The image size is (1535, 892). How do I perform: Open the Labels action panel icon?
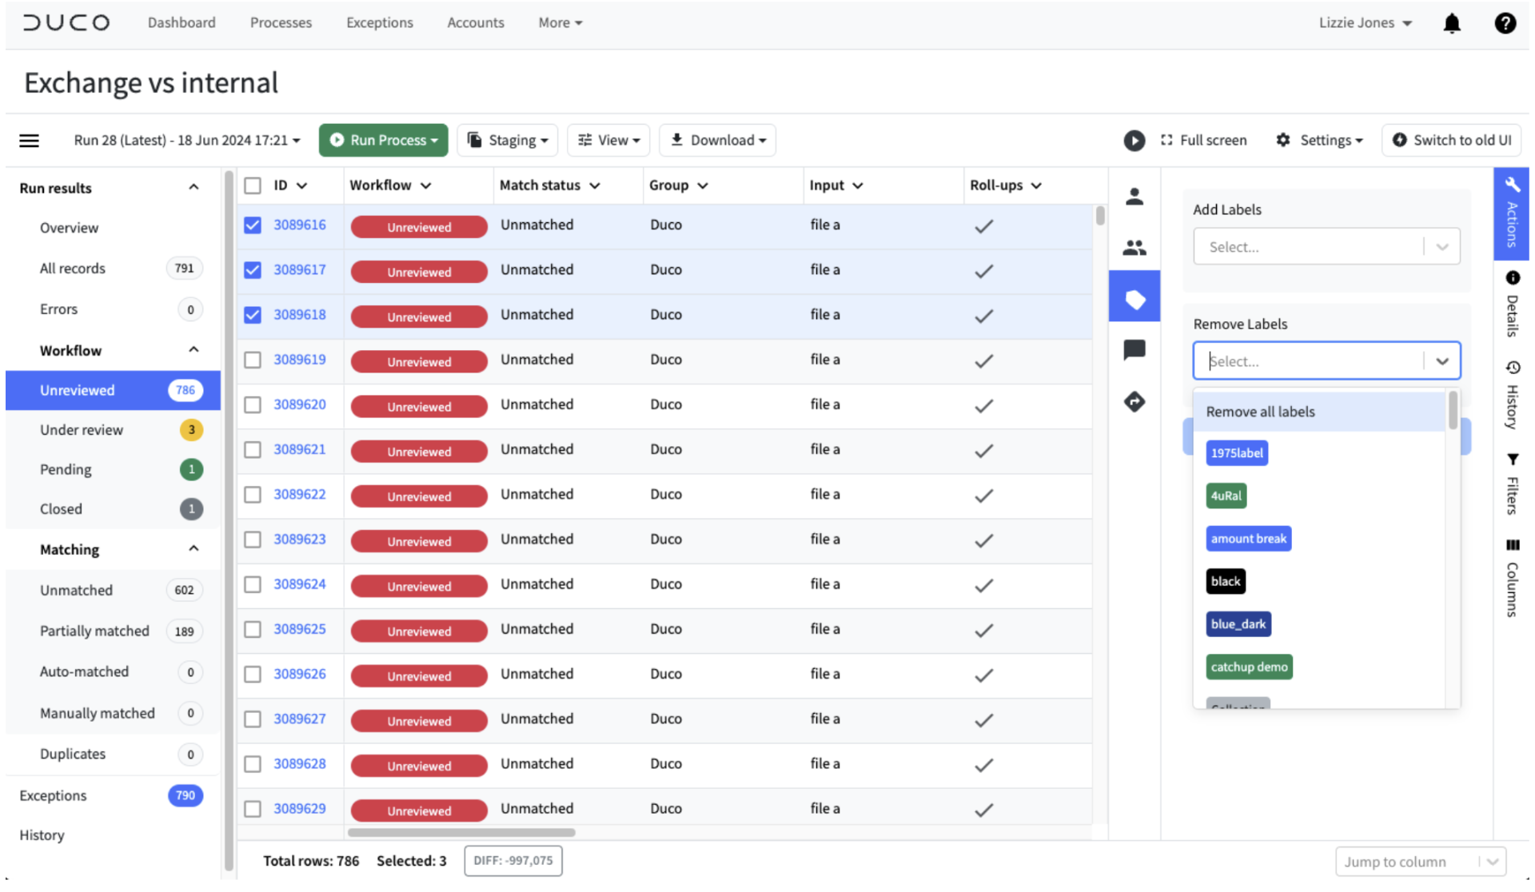(x=1134, y=296)
